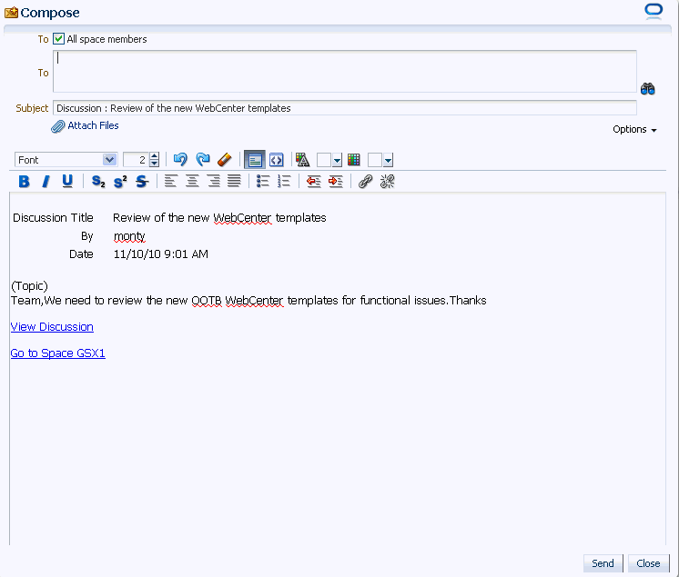
Task: Apply subscript formatting
Action: (98, 182)
